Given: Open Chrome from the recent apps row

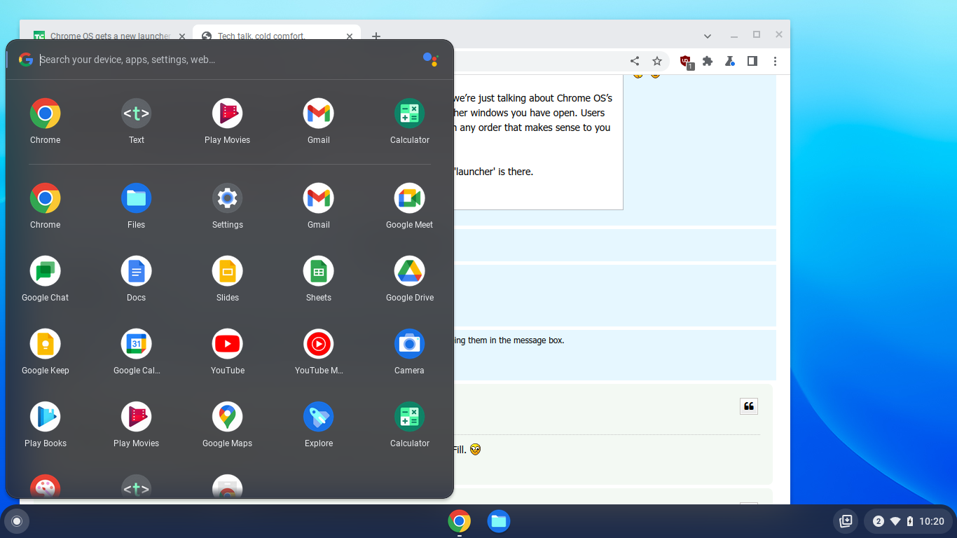Looking at the screenshot, I should coord(45,121).
